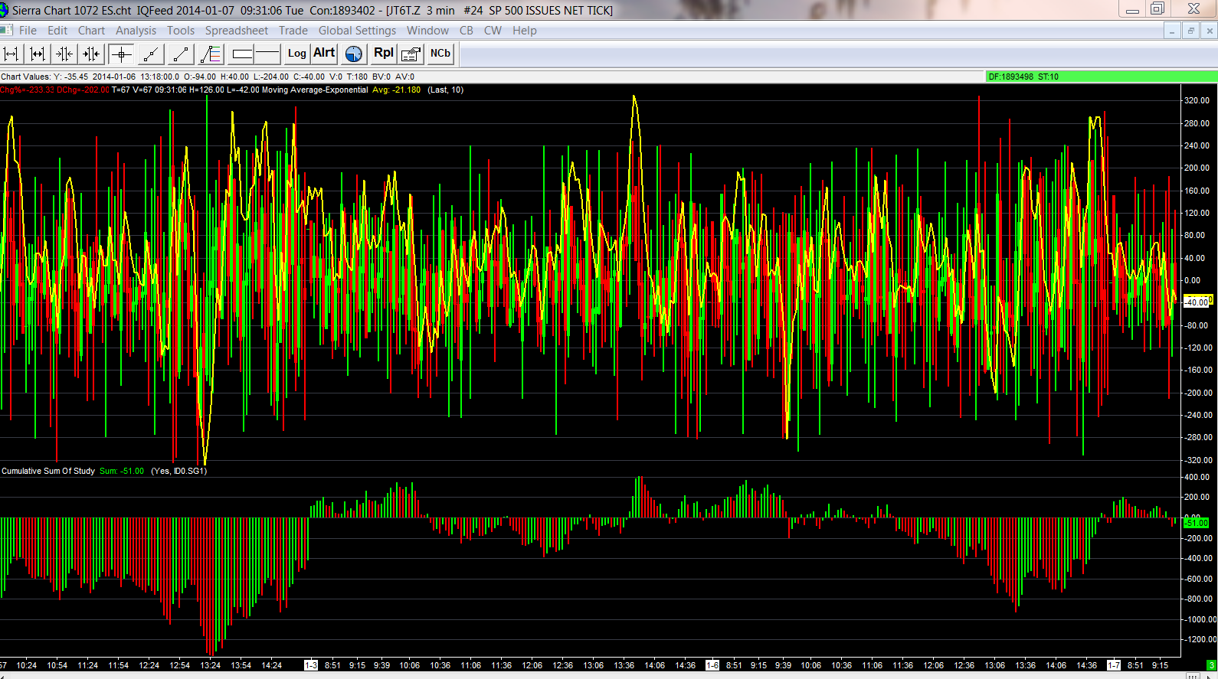This screenshot has height=679, width=1218.
Task: Select the Rectangle drawing tool
Action: [243, 54]
